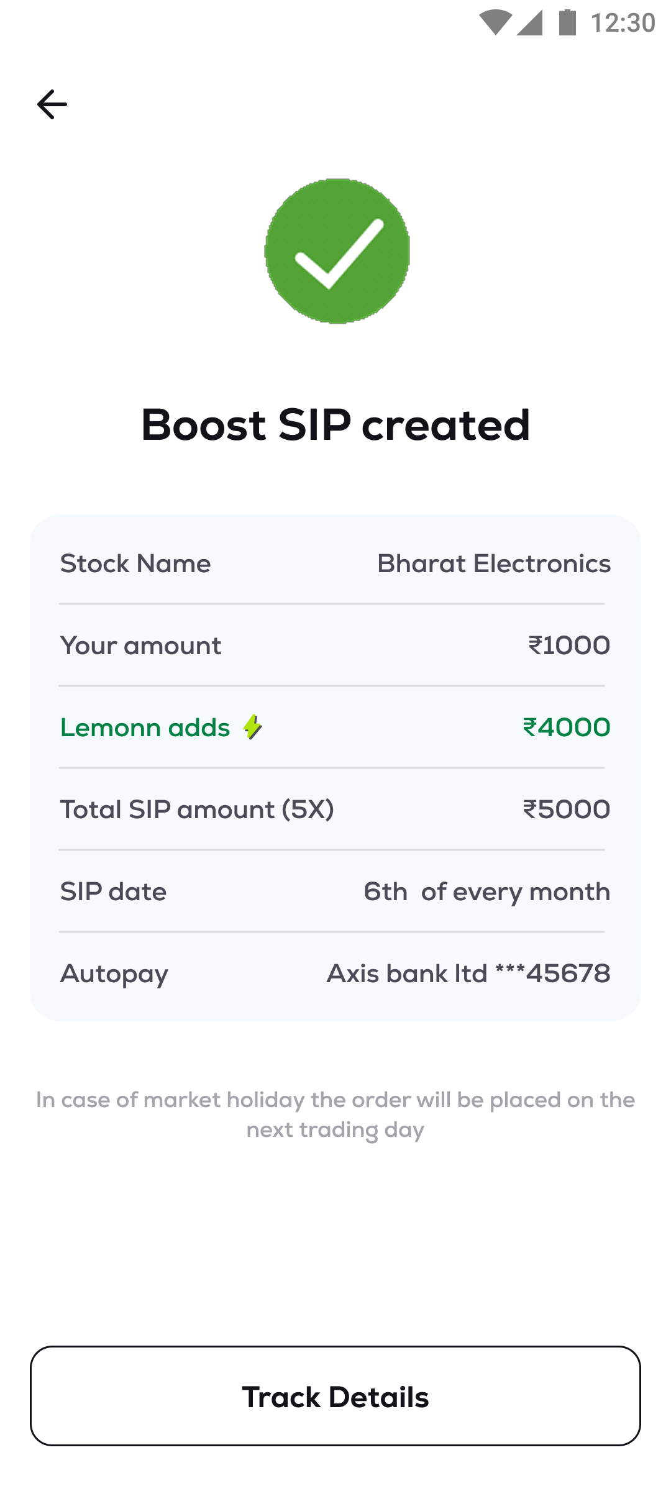
Task: Click the 12:30 clock in status bar
Action: pos(623,23)
